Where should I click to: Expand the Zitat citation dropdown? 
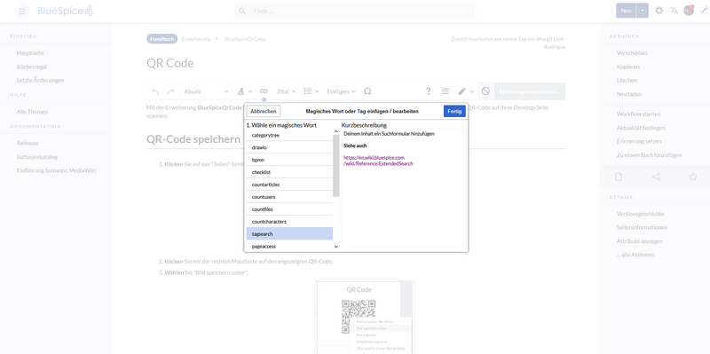pos(286,91)
